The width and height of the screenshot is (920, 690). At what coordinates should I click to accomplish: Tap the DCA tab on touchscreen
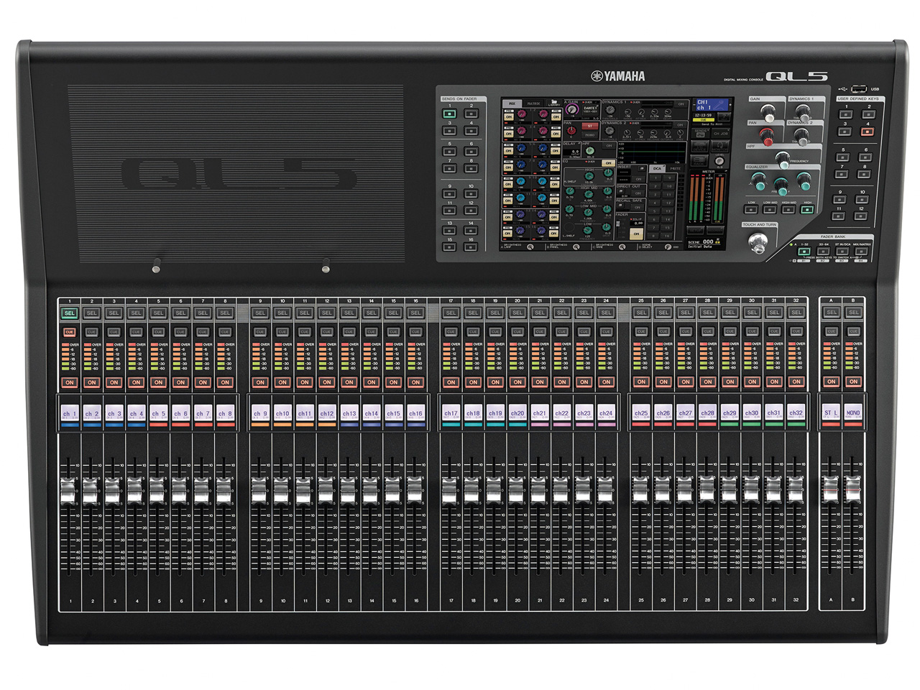coord(657,168)
